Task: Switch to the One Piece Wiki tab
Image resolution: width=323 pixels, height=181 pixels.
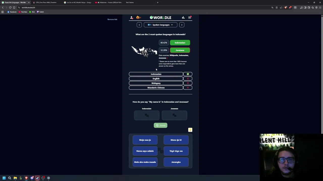Action: coord(46,3)
